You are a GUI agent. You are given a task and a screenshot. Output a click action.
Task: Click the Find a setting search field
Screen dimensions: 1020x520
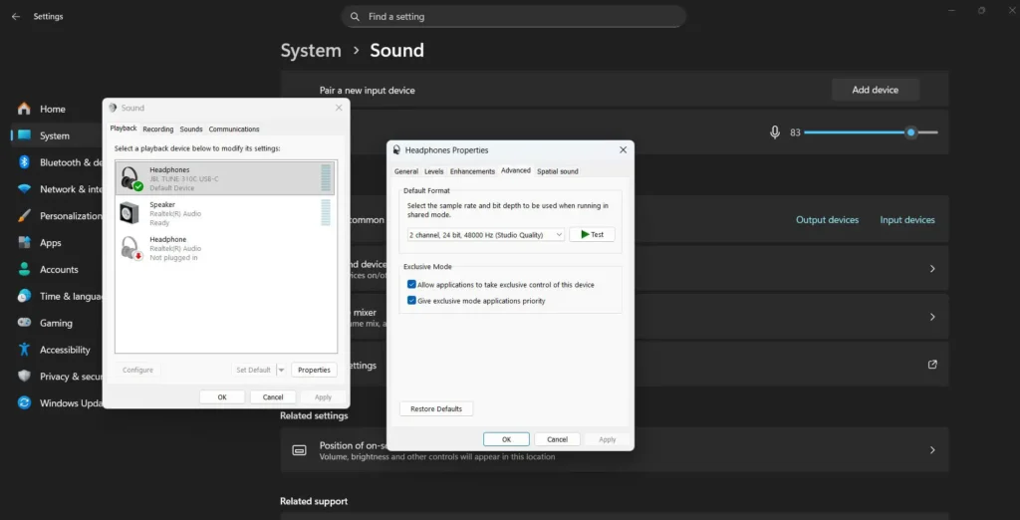coord(513,16)
